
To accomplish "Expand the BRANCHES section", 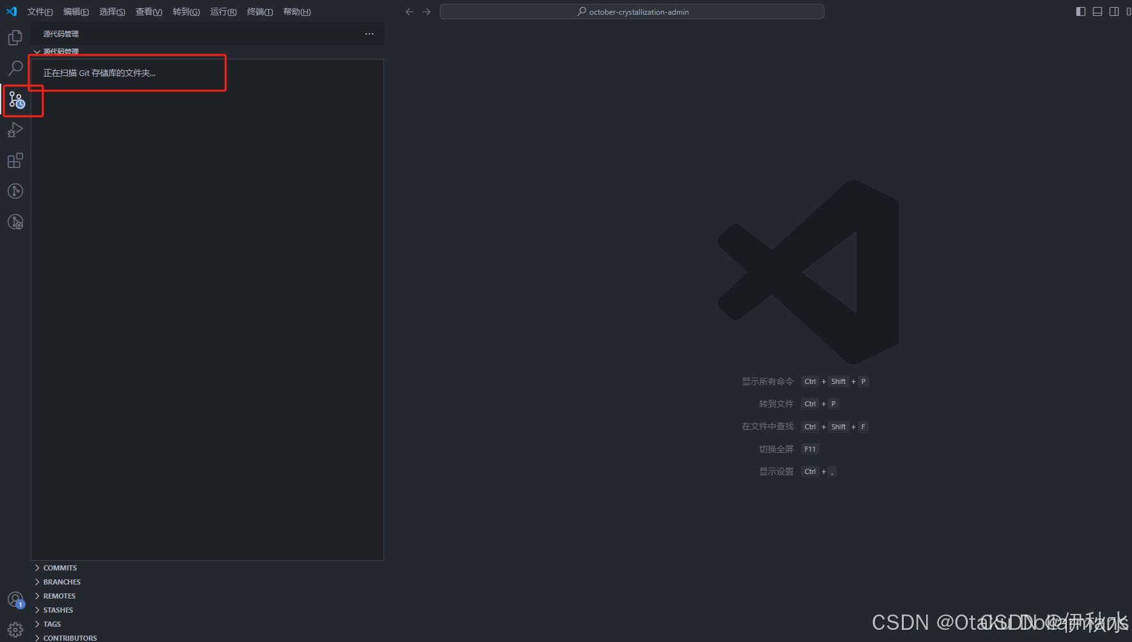I will 207,582.
